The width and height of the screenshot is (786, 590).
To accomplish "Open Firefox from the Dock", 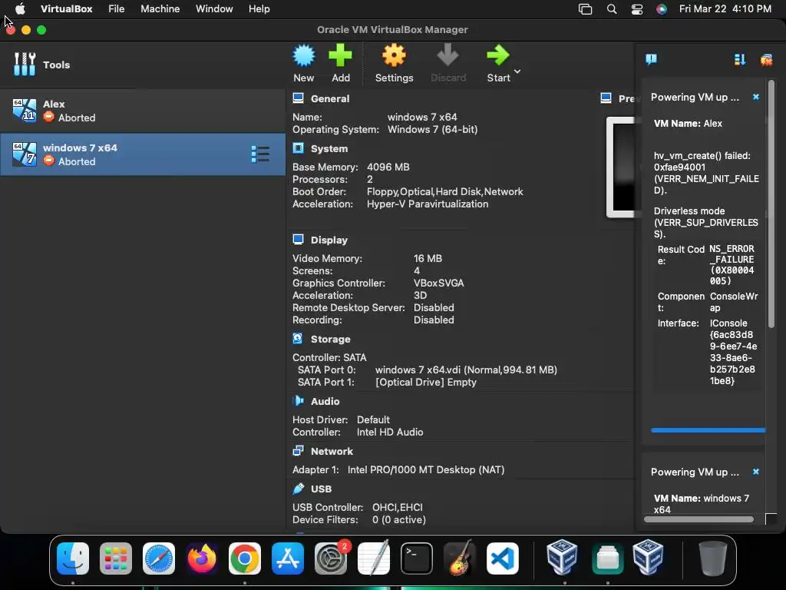I will coord(202,558).
